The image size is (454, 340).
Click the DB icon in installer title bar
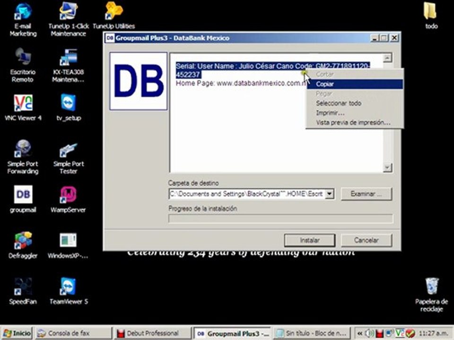(110, 38)
